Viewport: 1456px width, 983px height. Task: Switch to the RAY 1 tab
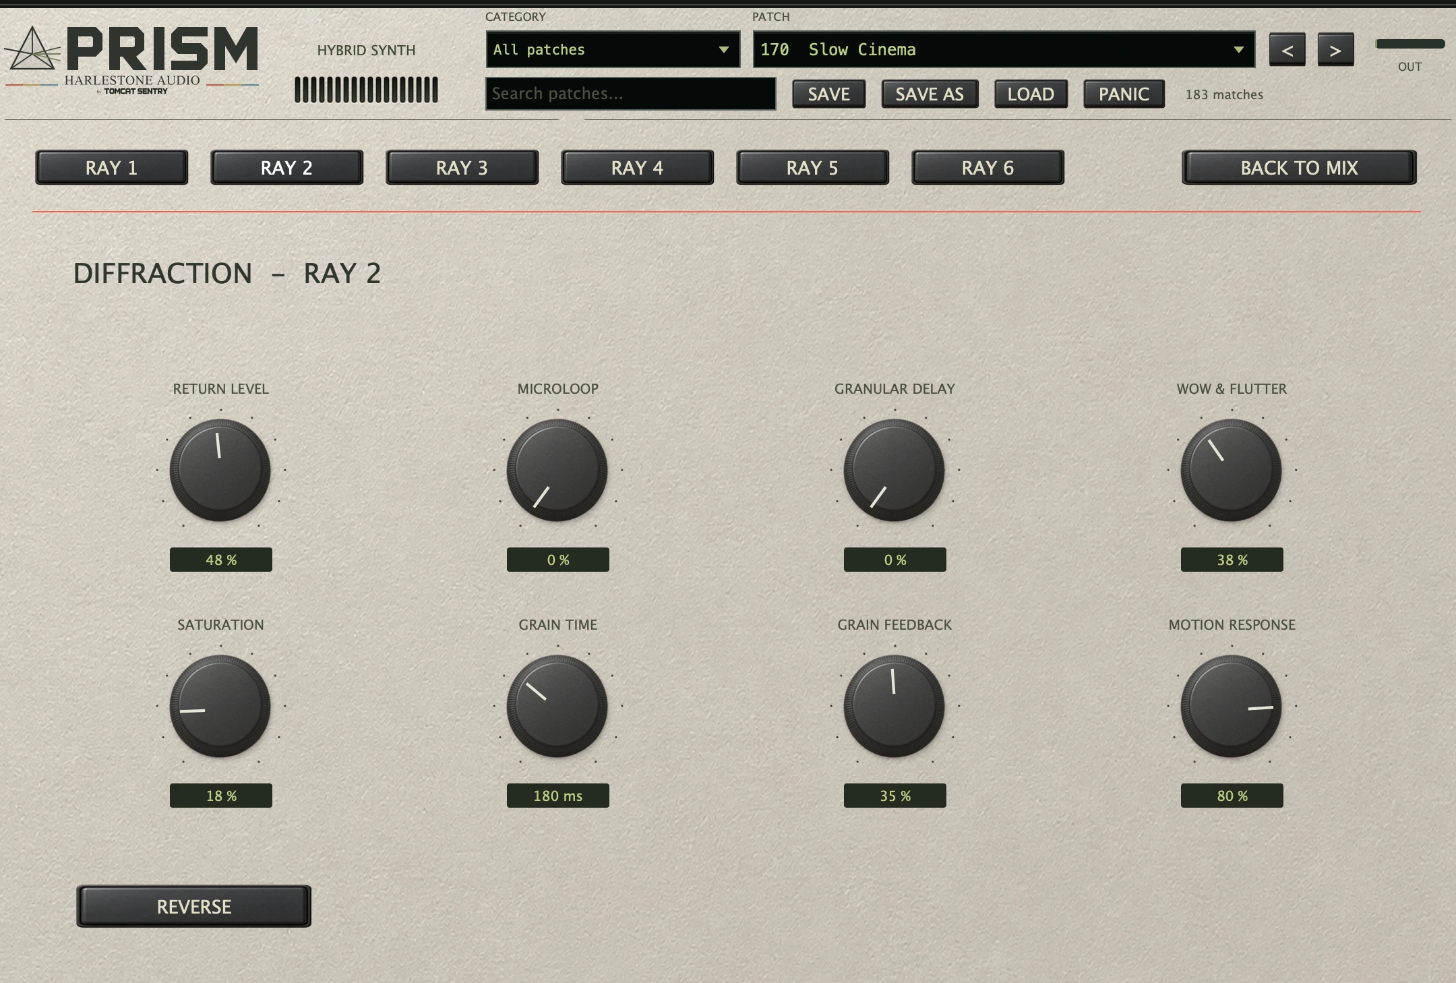111,167
